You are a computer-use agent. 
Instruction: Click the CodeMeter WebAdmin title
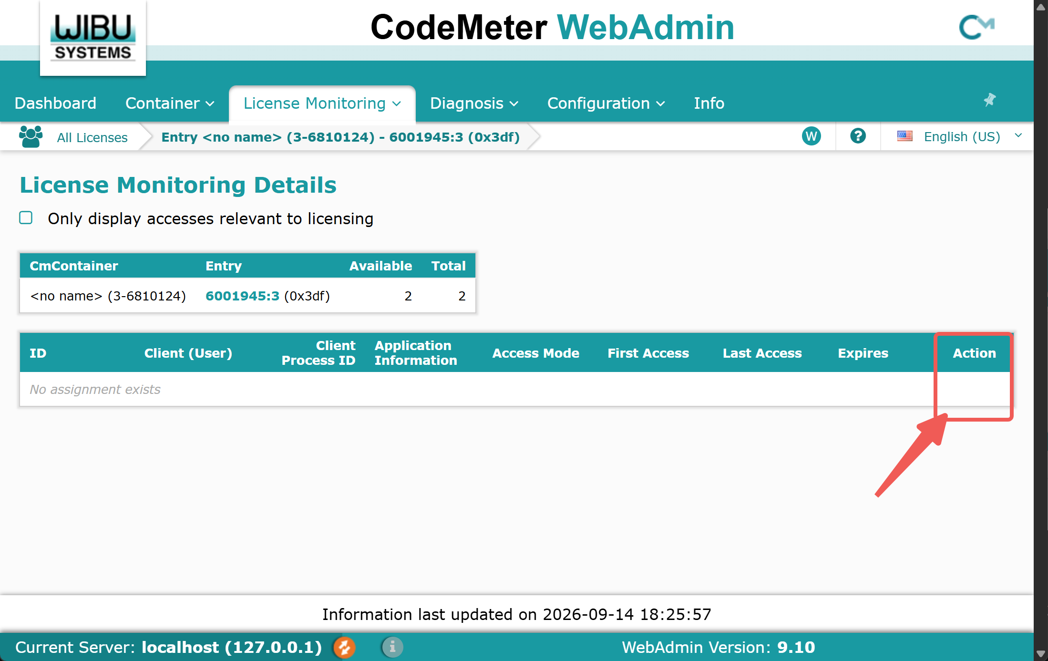coord(553,27)
